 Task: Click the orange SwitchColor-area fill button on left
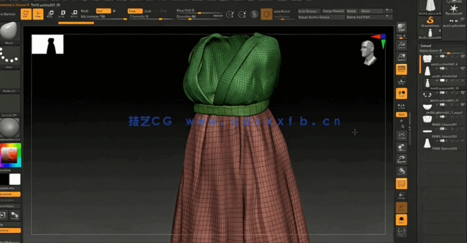[x=10, y=194]
